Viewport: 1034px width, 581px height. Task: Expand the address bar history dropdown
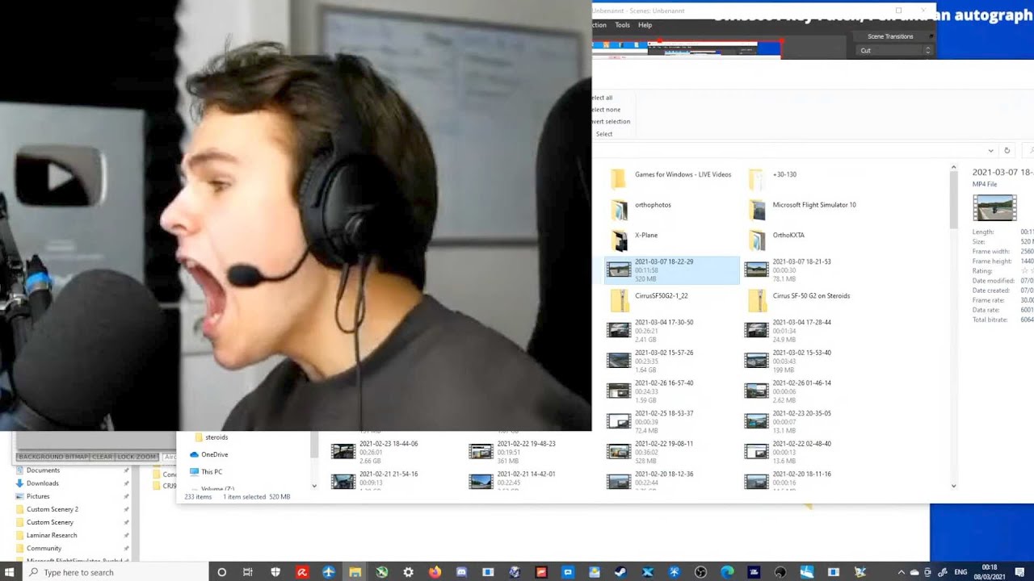click(990, 150)
